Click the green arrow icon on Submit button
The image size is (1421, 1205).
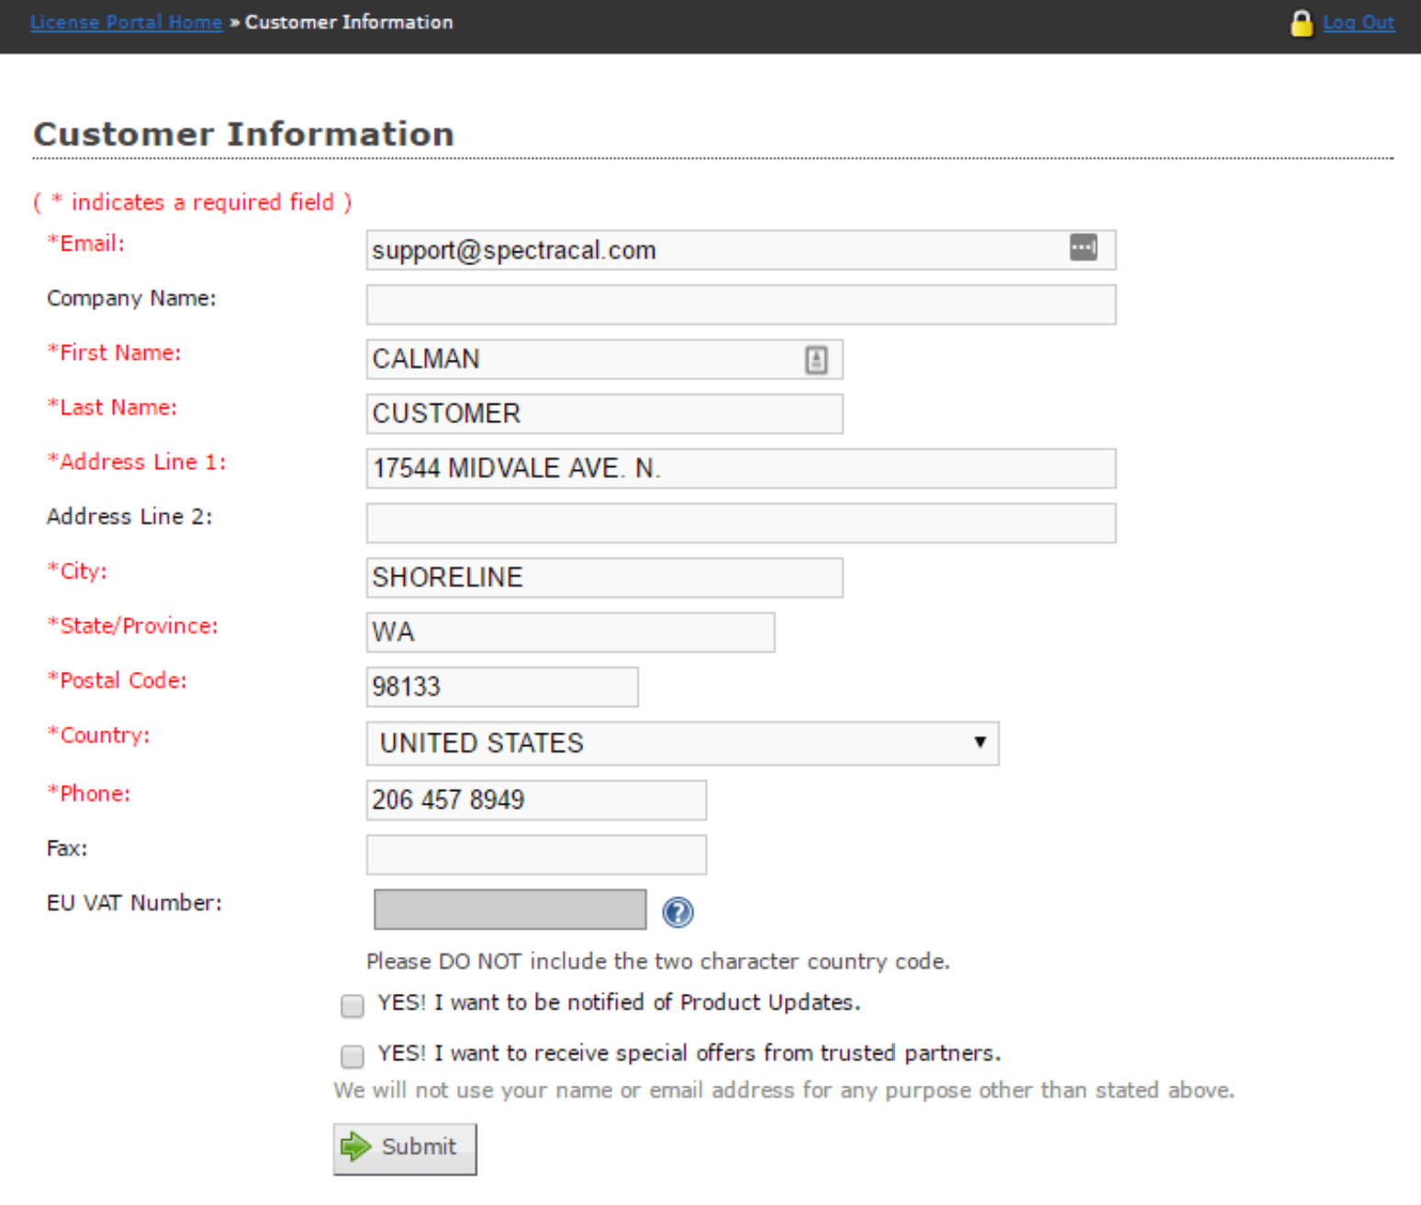click(x=355, y=1146)
